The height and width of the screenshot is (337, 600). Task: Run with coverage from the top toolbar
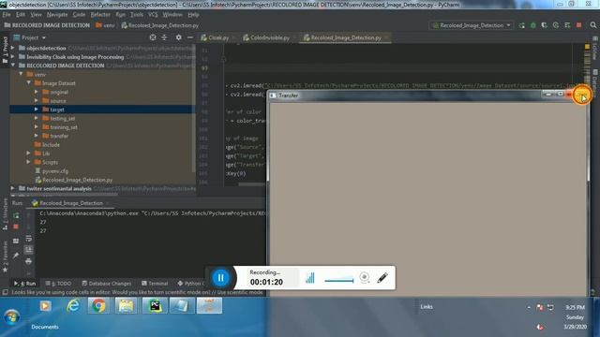(x=544, y=25)
